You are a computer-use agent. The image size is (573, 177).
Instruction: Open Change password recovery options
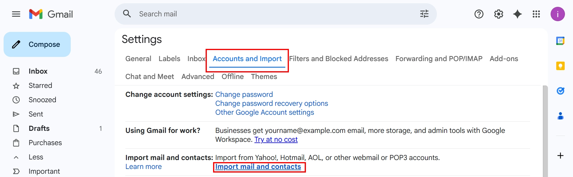pyautogui.click(x=271, y=103)
